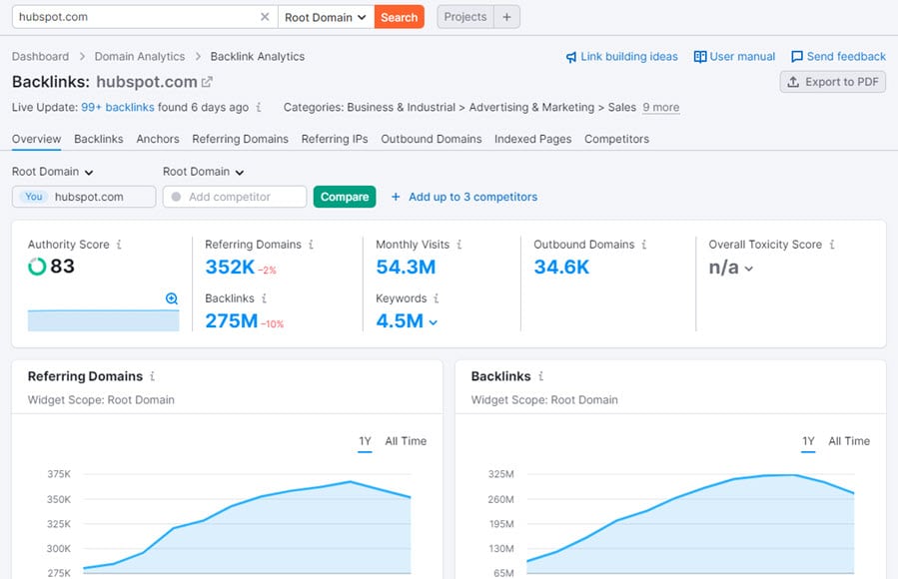898x579 pixels.
Task: Open Root Domain dropdown in search bar
Action: [326, 17]
